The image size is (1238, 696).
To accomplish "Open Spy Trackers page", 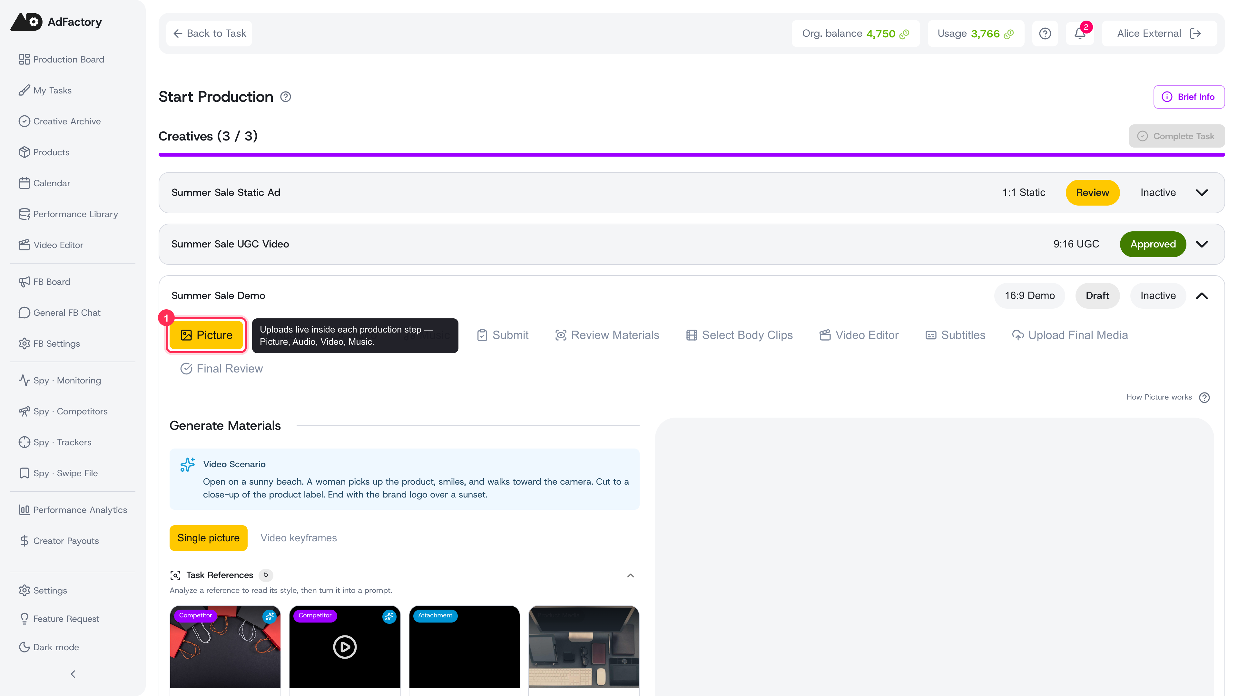I will click(55, 442).
